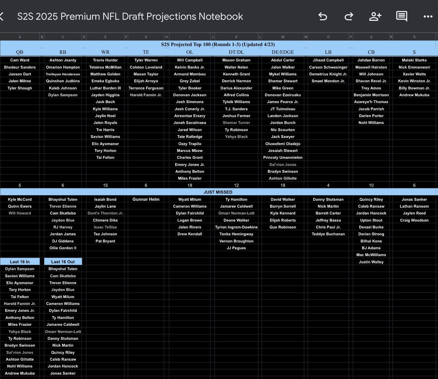The image size is (438, 379).
Task: Select the Princely Umanmielen cell
Action: coord(283,157)
